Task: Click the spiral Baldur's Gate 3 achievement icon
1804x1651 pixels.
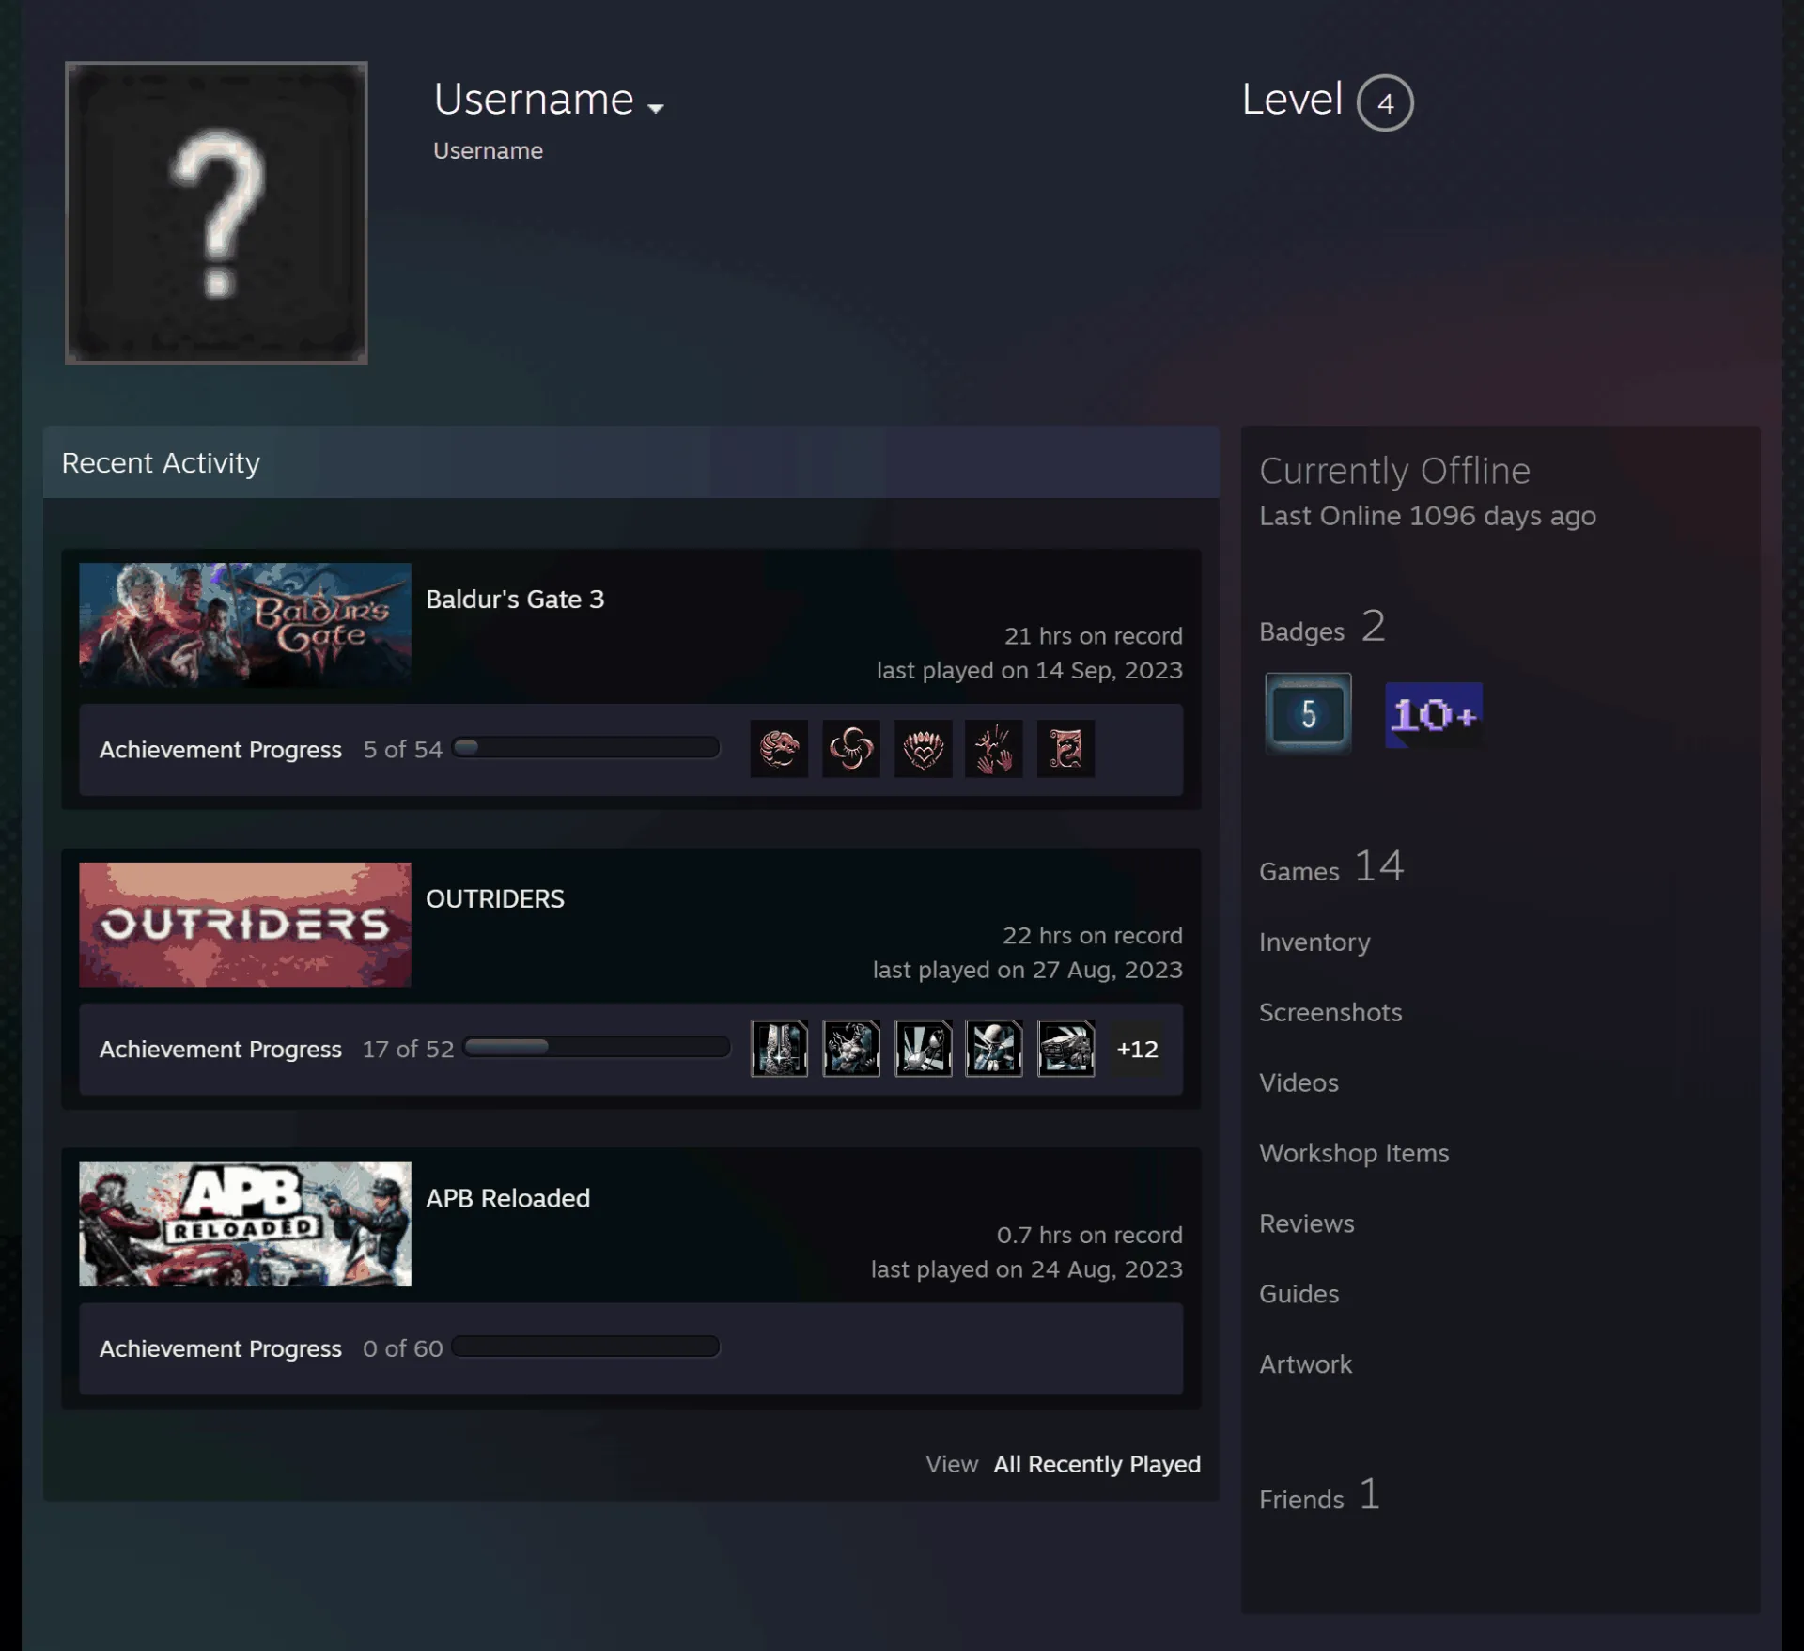Action: click(x=851, y=749)
